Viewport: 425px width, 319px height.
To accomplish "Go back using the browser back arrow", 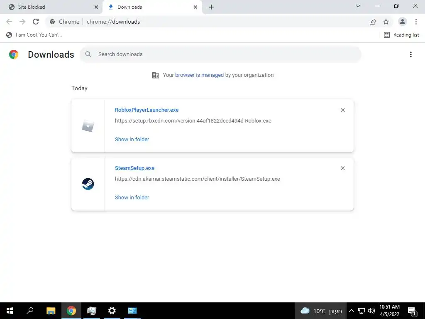I will click(x=9, y=22).
